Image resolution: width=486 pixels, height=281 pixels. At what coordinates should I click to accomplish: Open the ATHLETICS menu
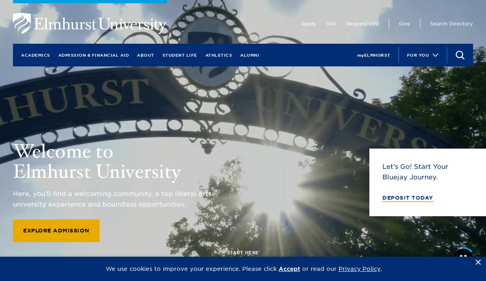pos(219,55)
